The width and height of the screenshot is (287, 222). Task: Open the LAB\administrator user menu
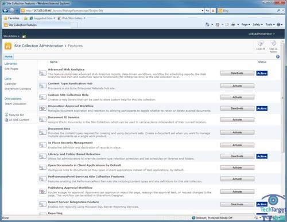tap(261, 34)
